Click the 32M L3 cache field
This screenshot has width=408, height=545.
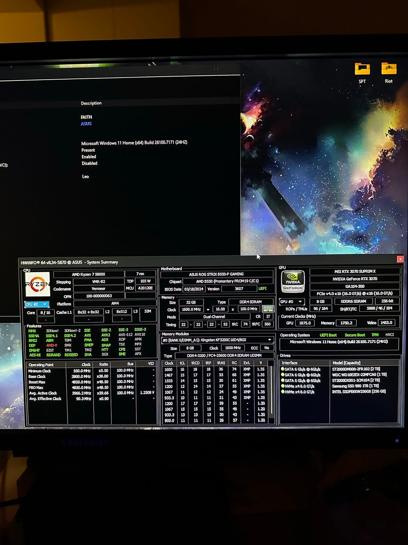pyautogui.click(x=147, y=312)
